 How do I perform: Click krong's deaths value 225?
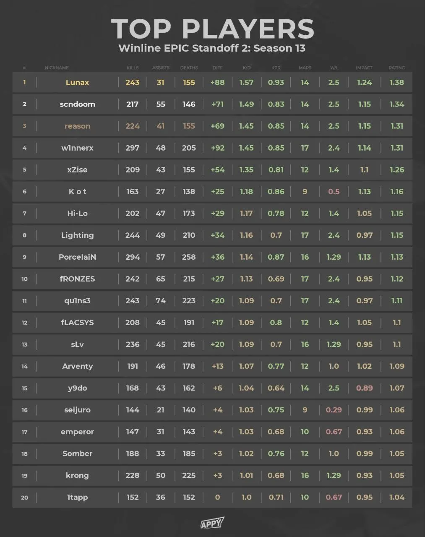189,475
